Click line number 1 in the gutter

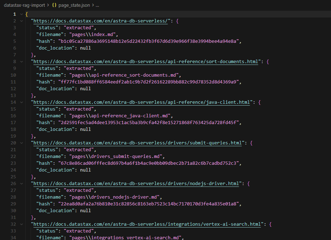[14, 14]
